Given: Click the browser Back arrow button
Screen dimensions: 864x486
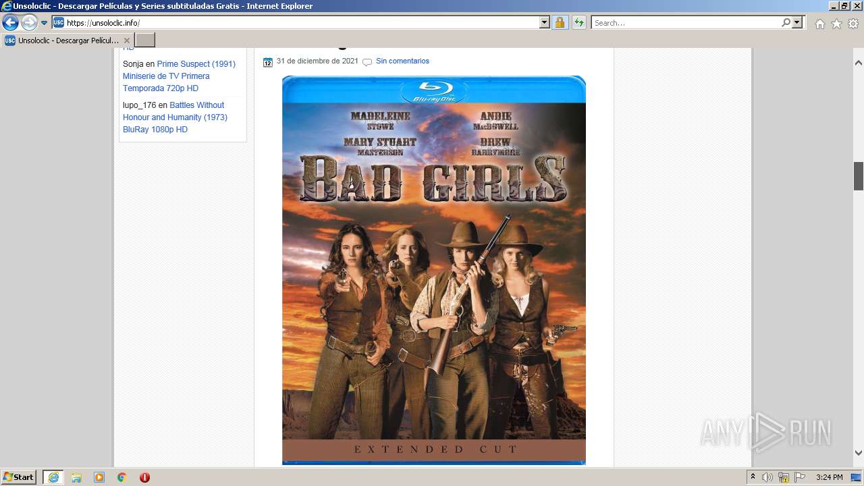Looking at the screenshot, I should [10, 23].
